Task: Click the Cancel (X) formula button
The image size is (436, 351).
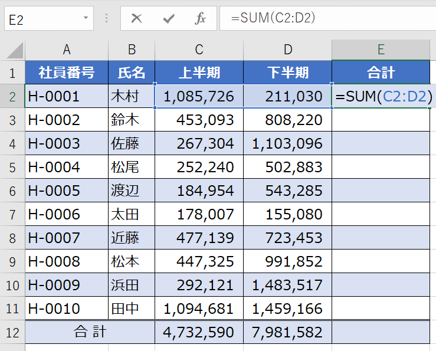Action: 137,18
